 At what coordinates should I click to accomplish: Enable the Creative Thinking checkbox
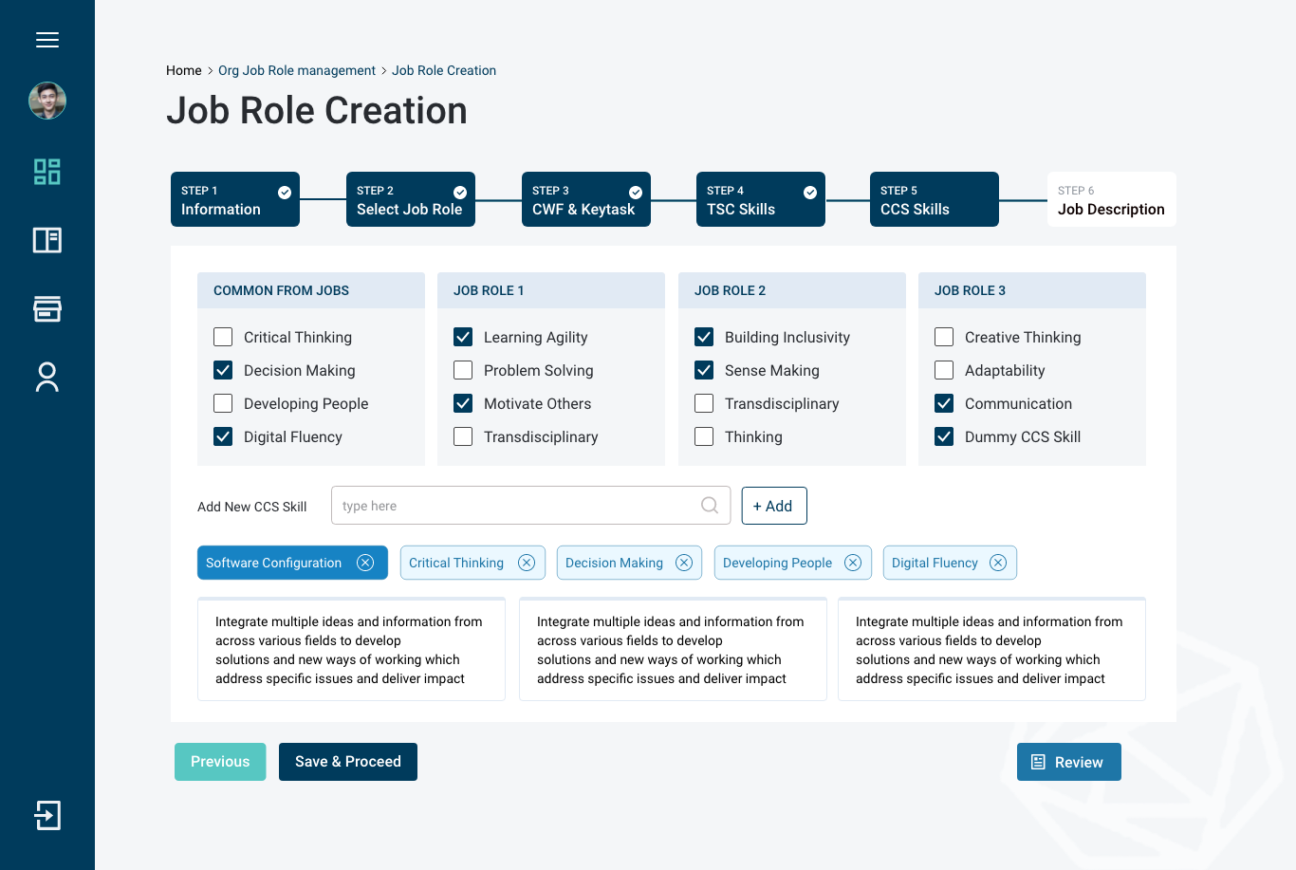point(944,337)
